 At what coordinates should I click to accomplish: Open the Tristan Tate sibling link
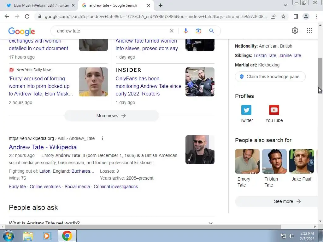pyautogui.click(x=265, y=55)
